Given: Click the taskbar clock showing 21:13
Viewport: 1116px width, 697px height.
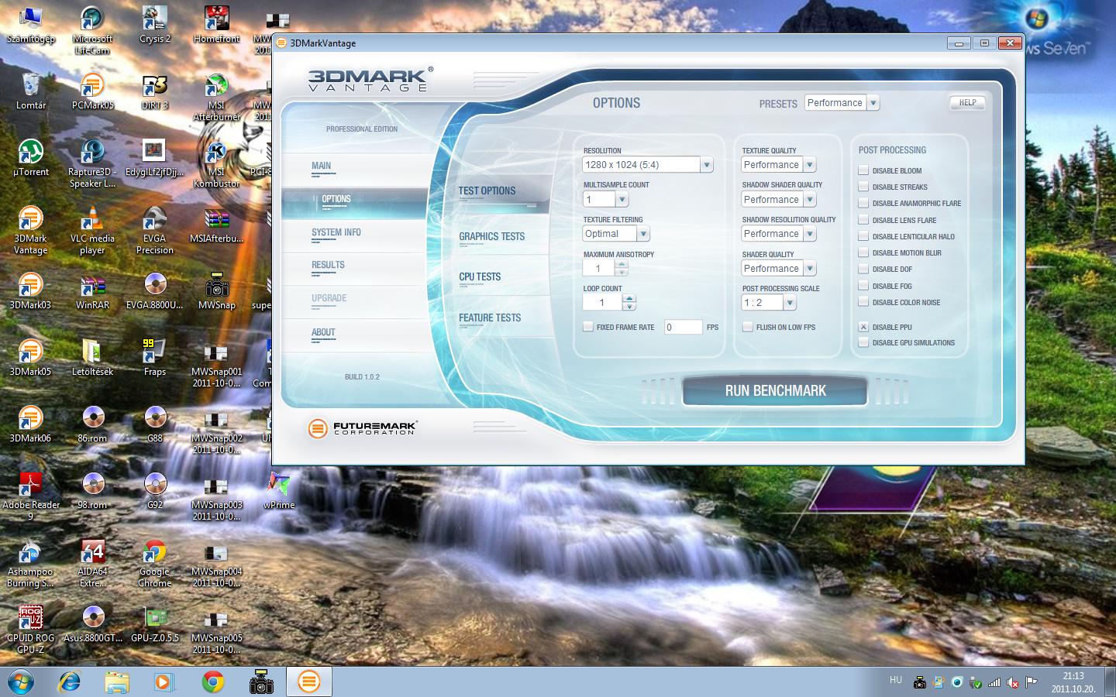Looking at the screenshot, I should (1073, 682).
